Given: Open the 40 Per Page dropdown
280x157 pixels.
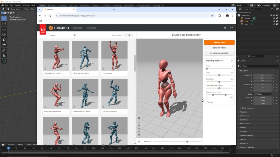Looking at the screenshot, I should coord(118,35).
